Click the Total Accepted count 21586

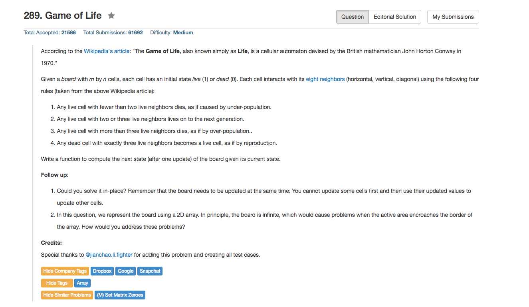pyautogui.click(x=68, y=33)
